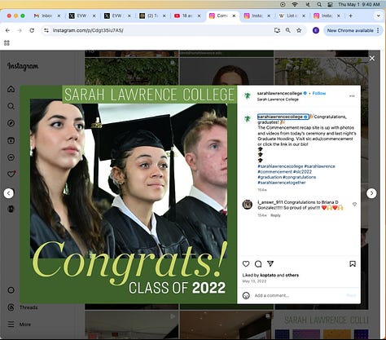Open comment bubble icon under post

[258, 263]
